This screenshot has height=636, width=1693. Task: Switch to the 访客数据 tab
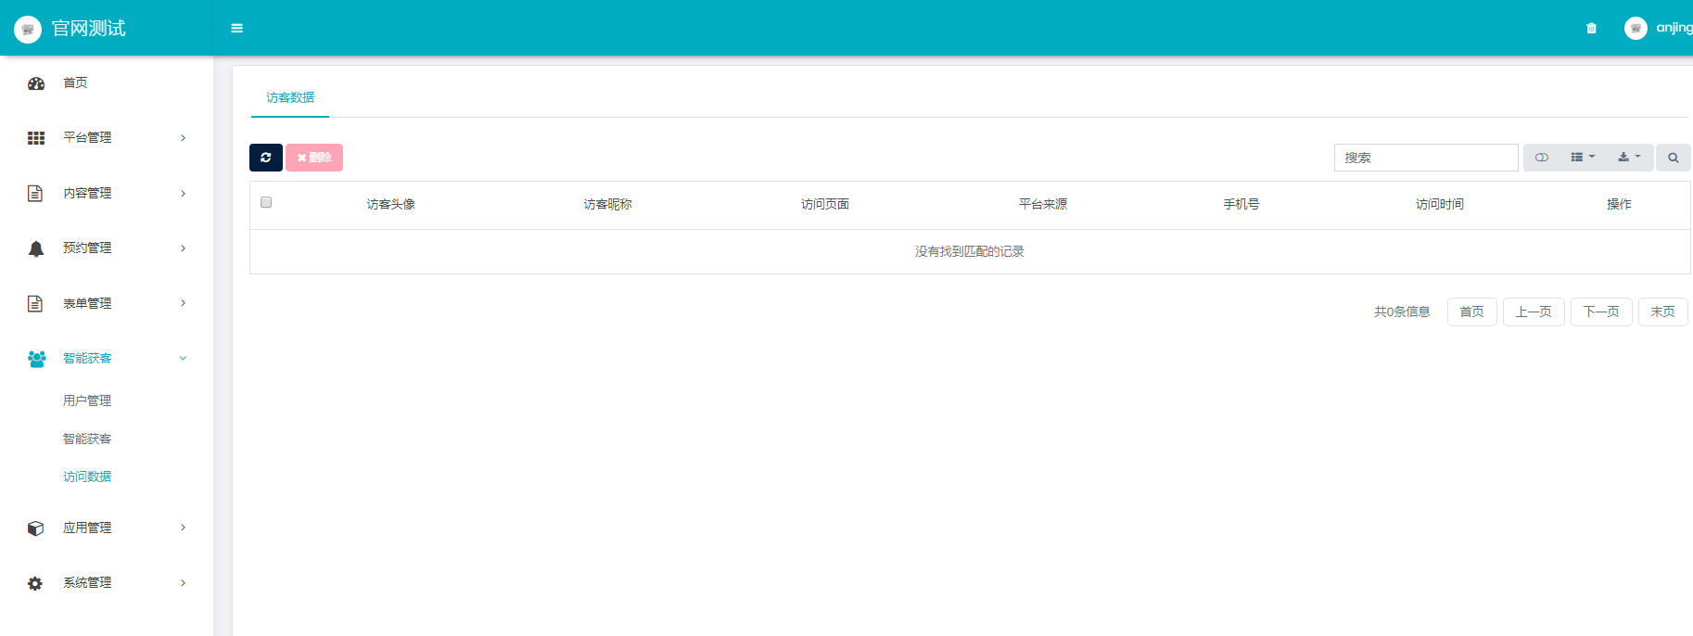290,98
